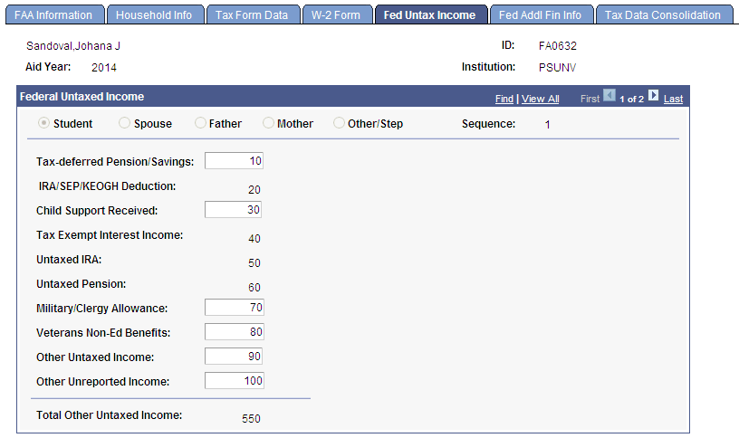
Task: Show the next row with the arrow icon
Action: (653, 96)
